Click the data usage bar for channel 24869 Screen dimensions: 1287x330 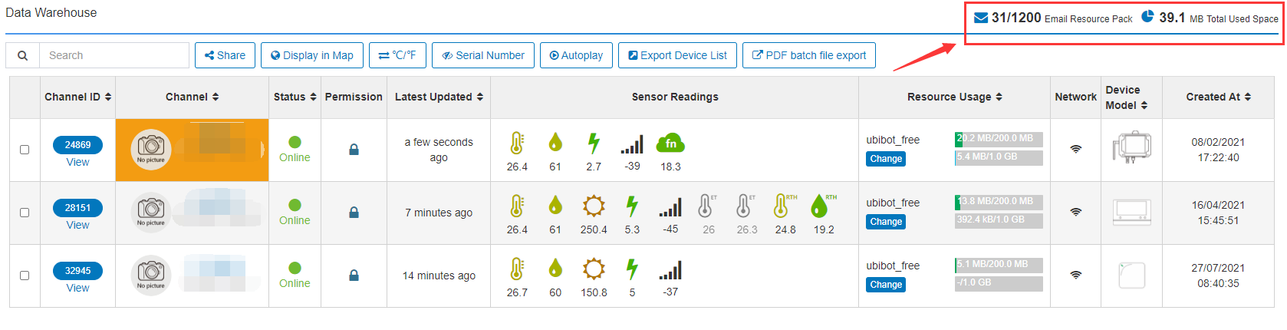tap(999, 139)
